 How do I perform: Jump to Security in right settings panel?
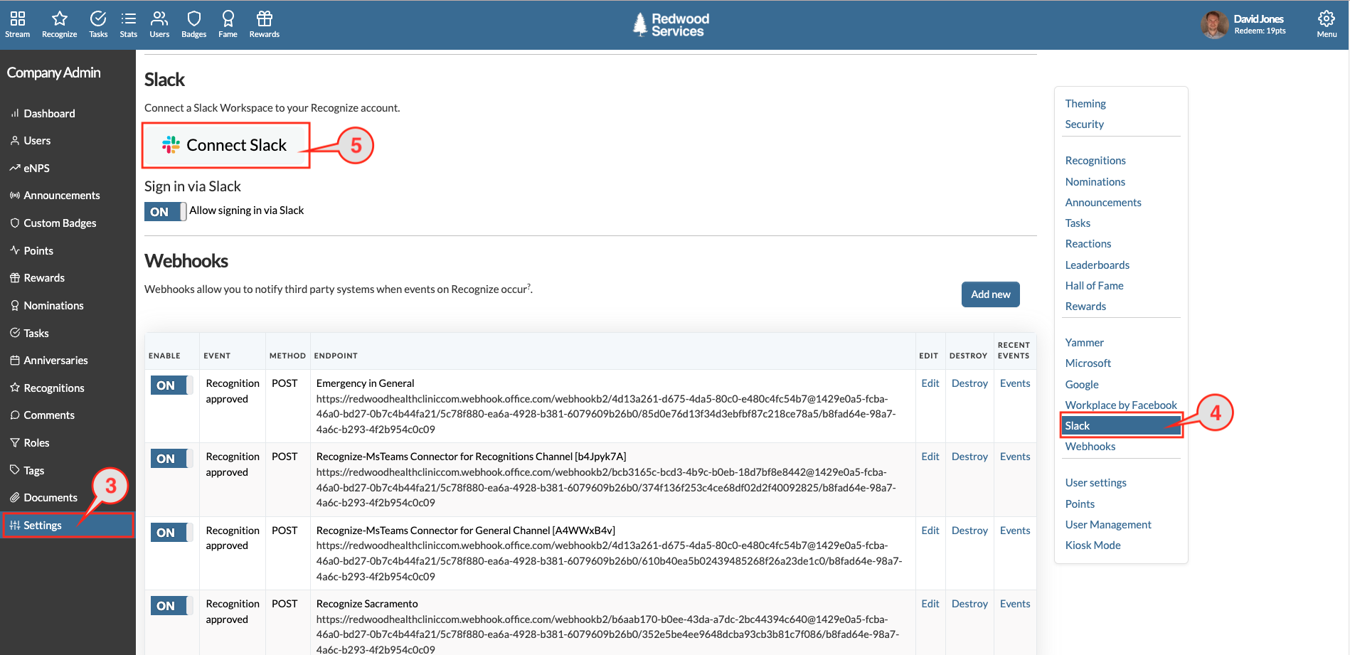click(1084, 124)
